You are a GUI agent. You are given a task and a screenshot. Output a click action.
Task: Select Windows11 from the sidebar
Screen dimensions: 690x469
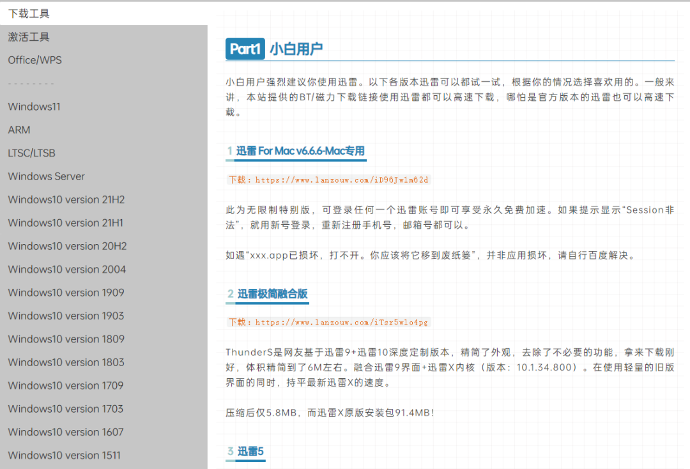click(33, 106)
